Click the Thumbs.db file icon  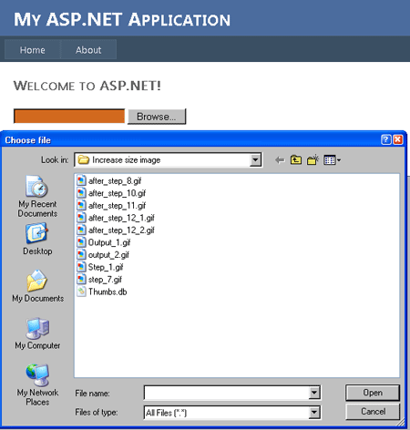click(x=81, y=292)
